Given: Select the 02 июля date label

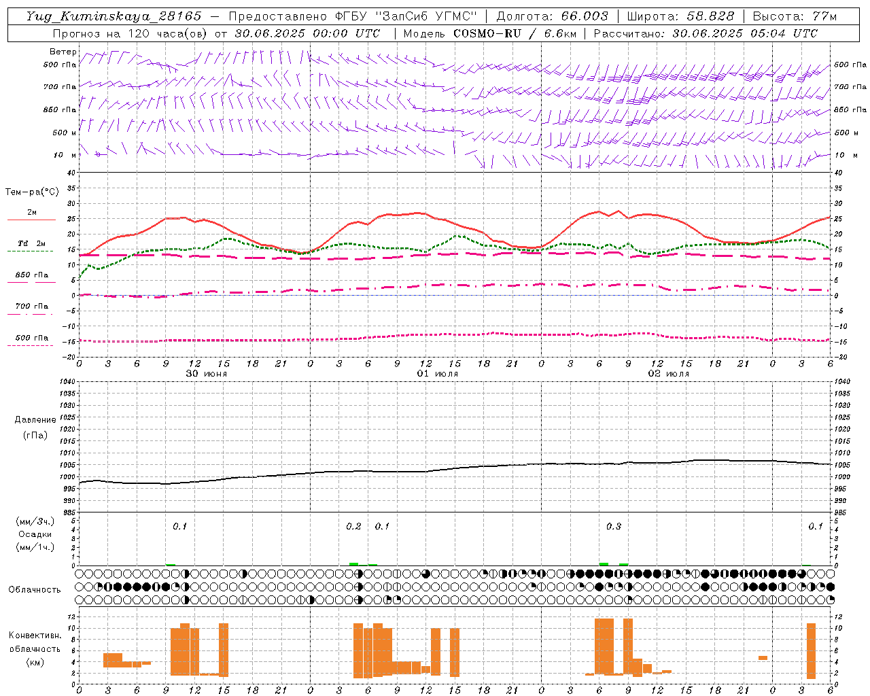Looking at the screenshot, I should pos(669,374).
